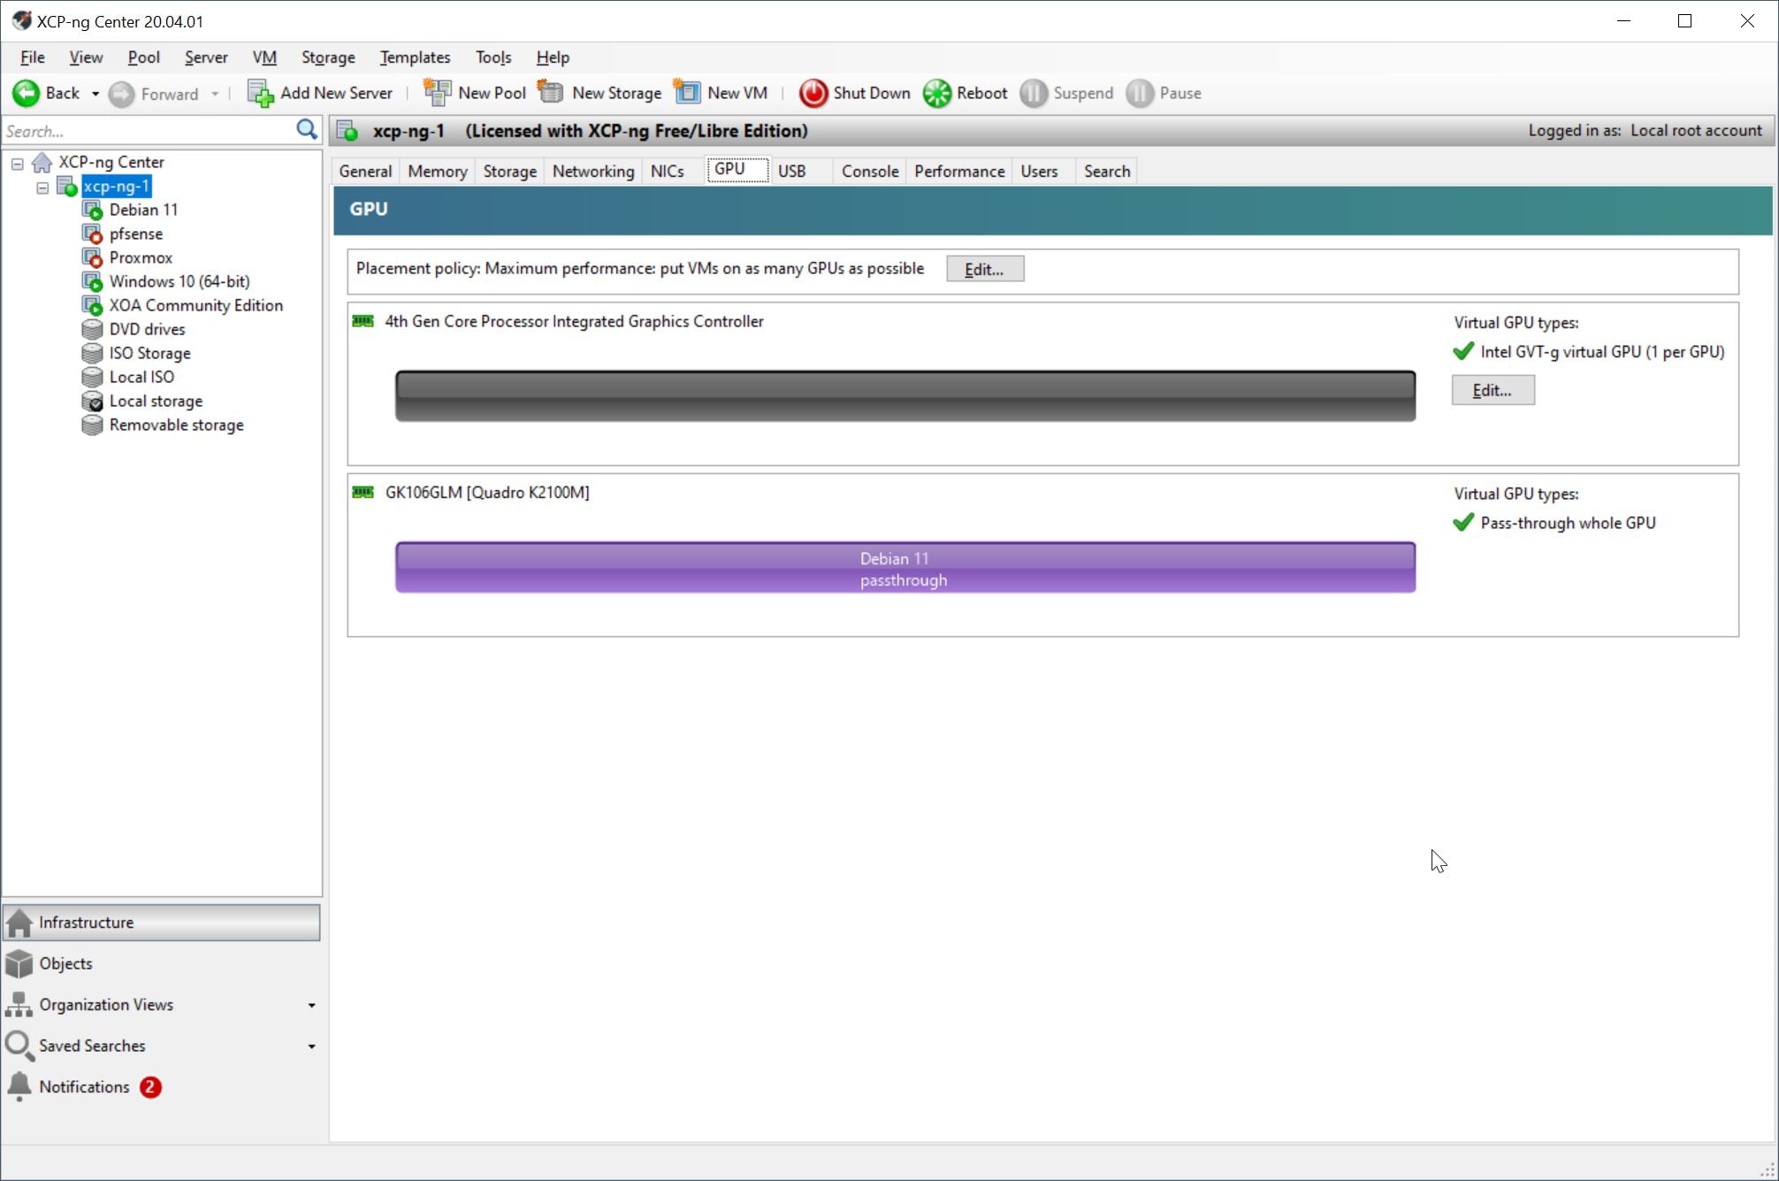Image resolution: width=1779 pixels, height=1181 pixels.
Task: Open the Storage menu
Action: (x=327, y=58)
